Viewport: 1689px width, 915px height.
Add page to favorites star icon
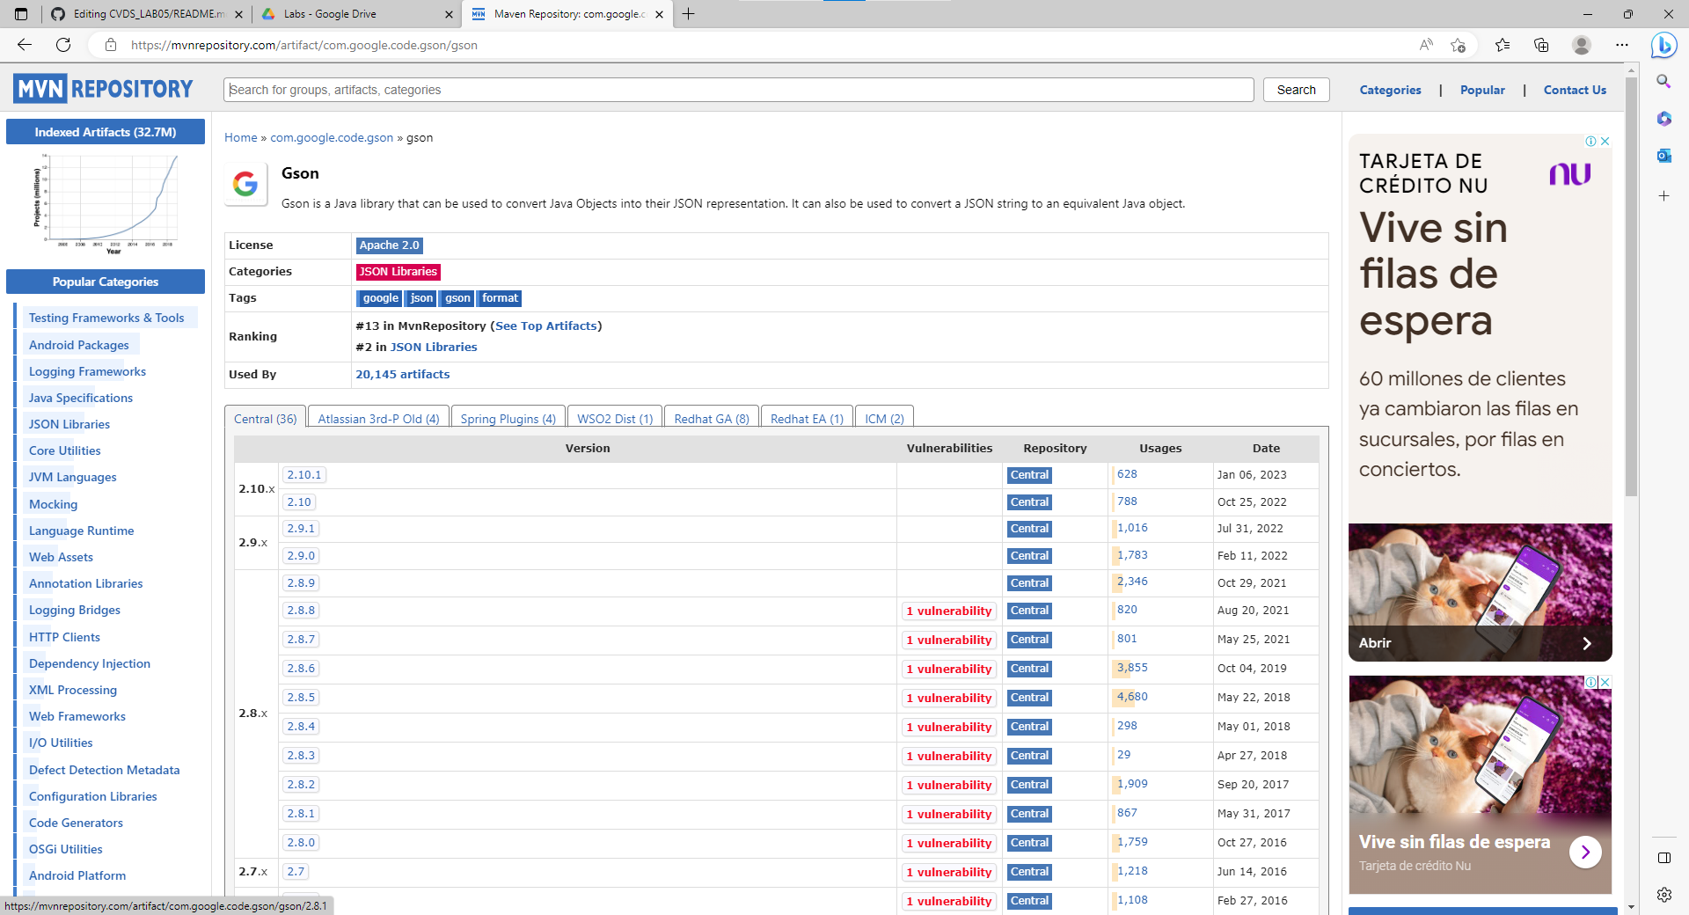(x=1459, y=45)
